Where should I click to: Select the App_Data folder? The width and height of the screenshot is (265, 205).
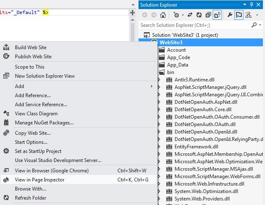tap(177, 65)
